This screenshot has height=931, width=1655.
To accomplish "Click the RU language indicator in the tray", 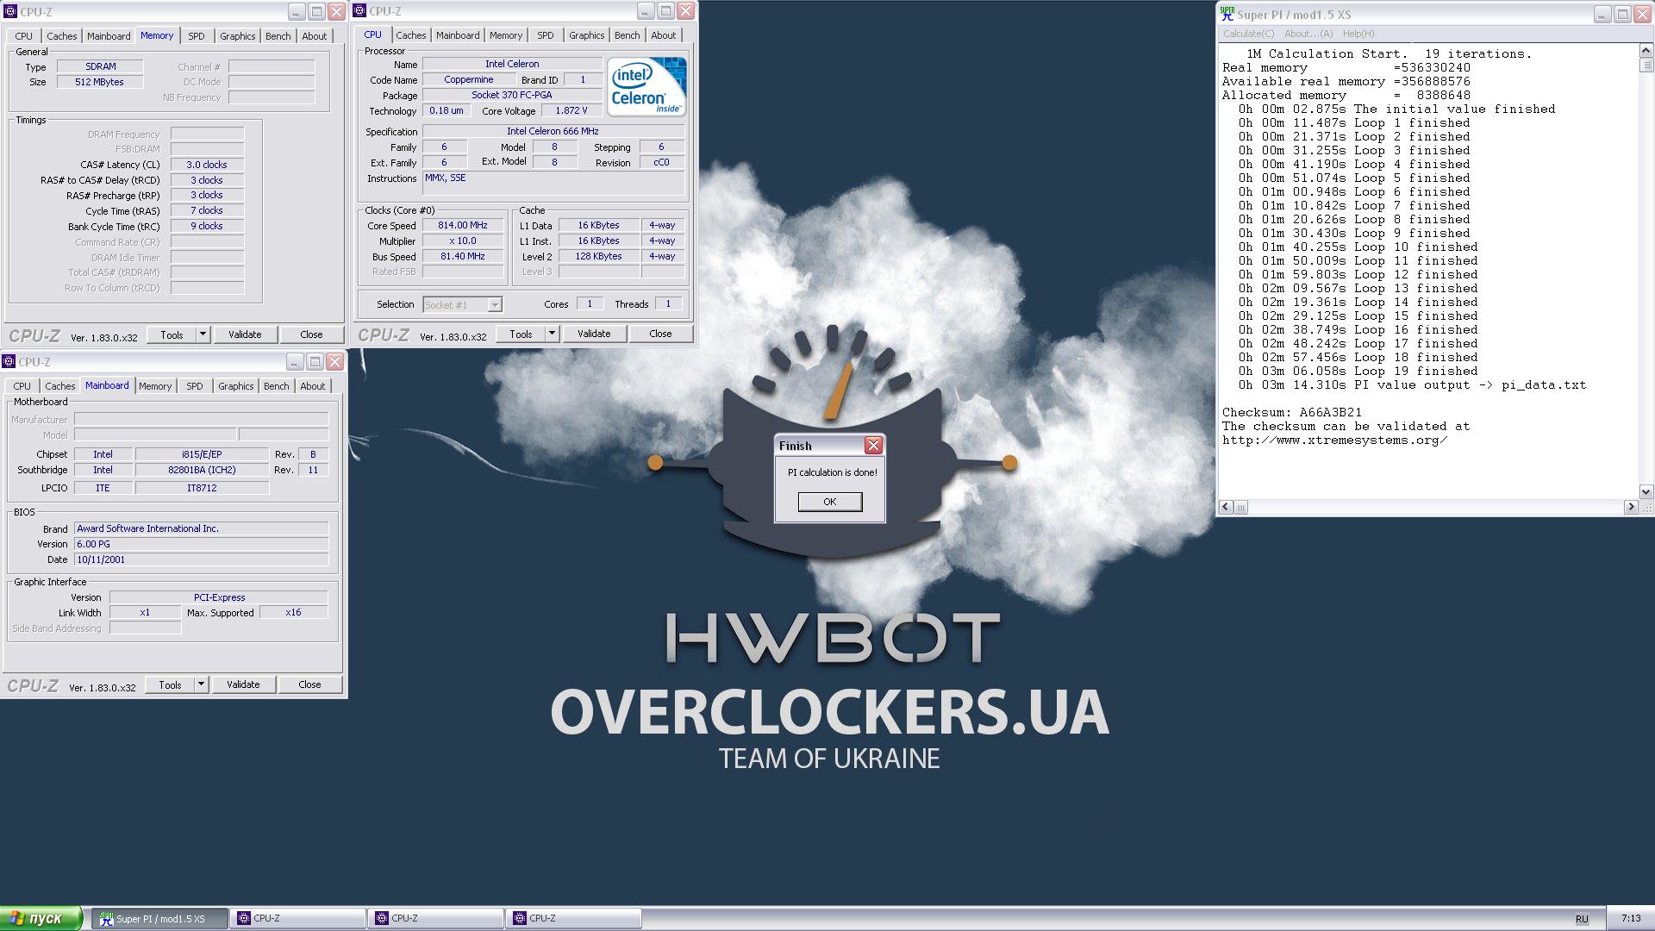I will [1582, 919].
